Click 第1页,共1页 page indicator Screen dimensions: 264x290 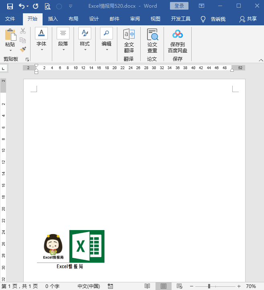tap(20, 286)
